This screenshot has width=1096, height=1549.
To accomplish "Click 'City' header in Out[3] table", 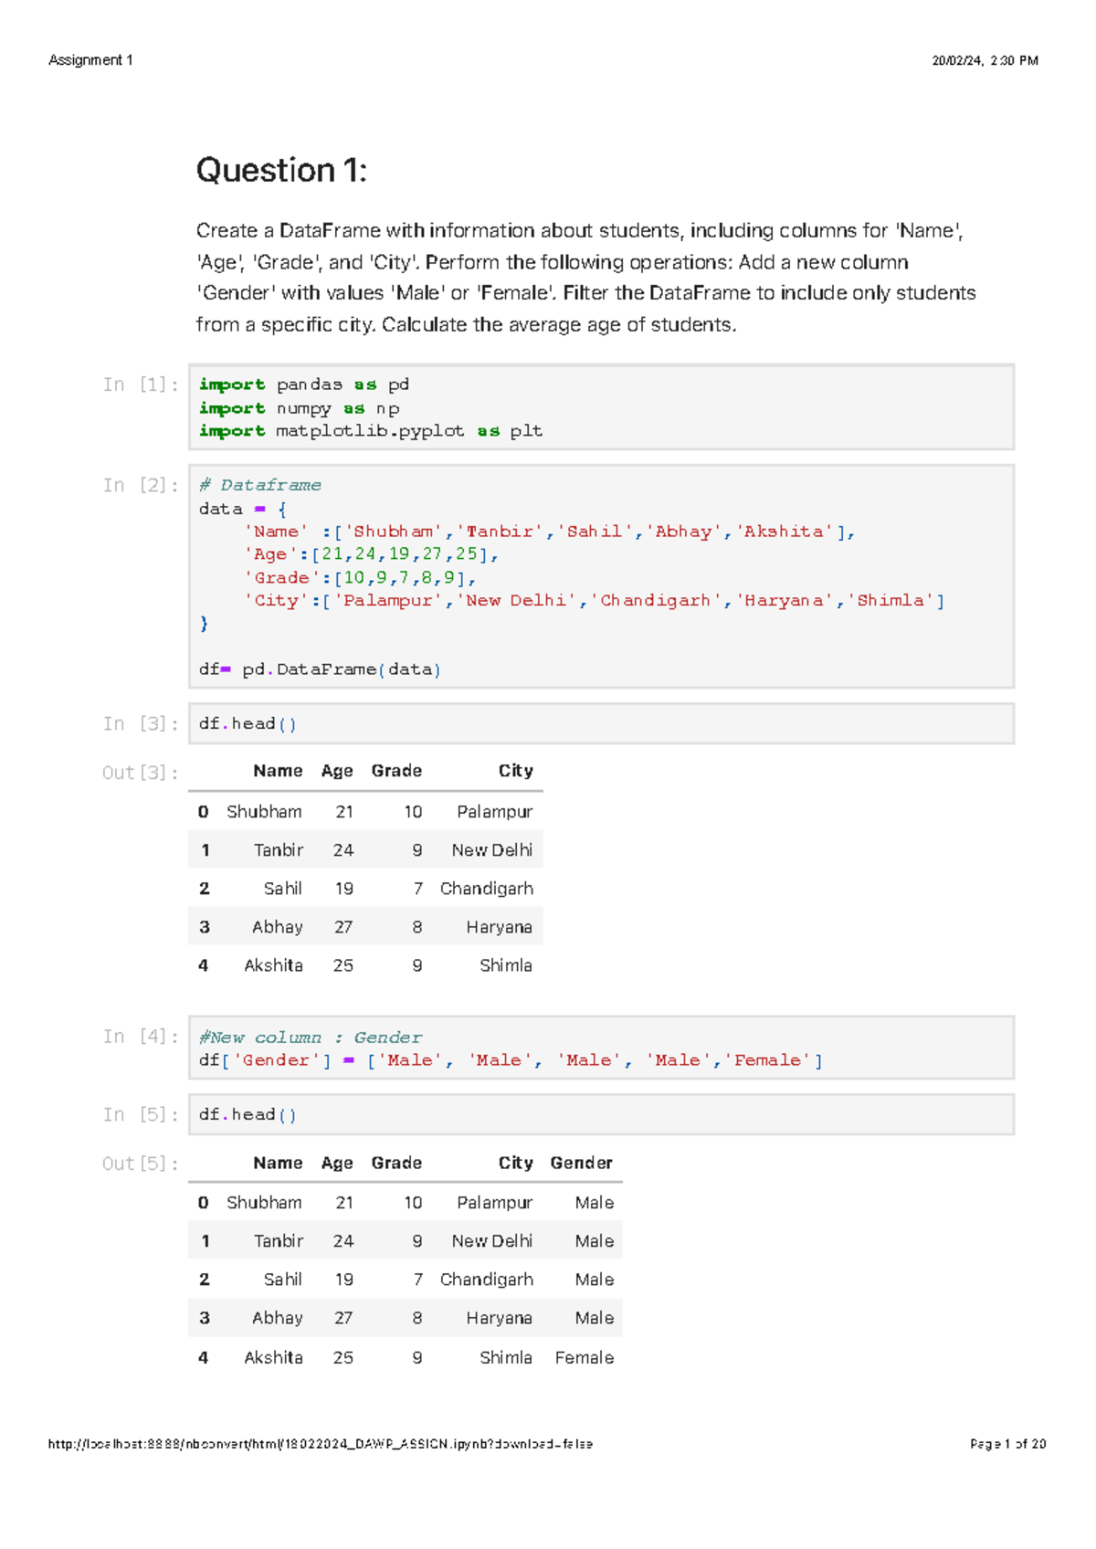I will [515, 771].
